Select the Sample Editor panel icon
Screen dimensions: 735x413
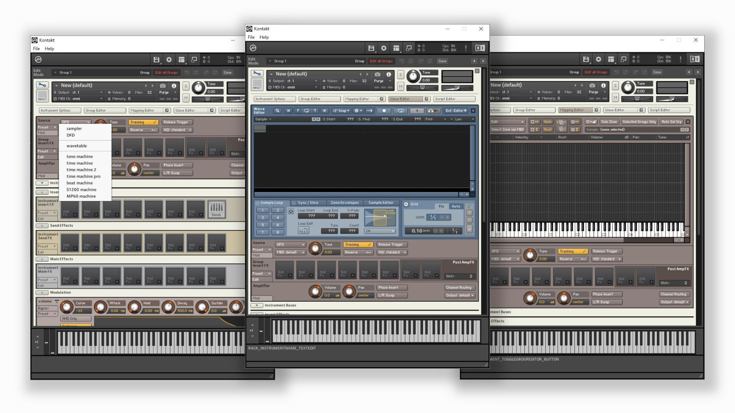381,203
